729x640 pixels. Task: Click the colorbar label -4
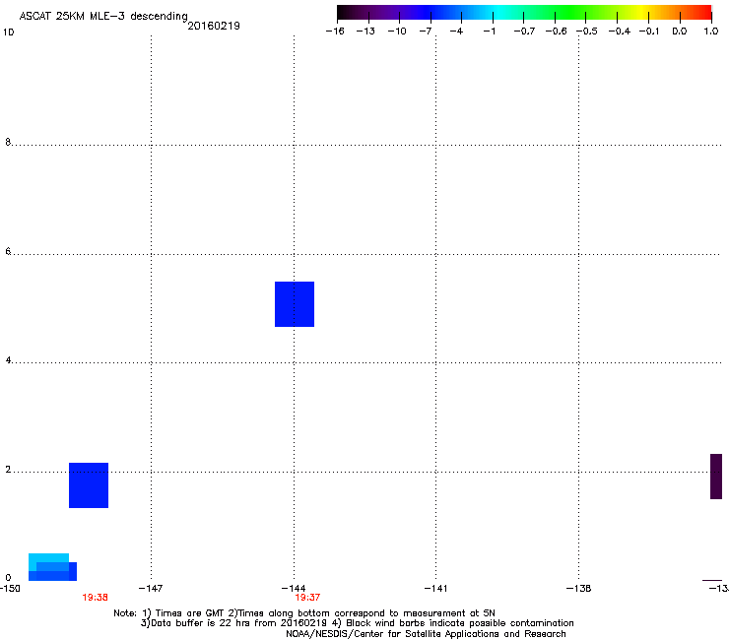[456, 32]
